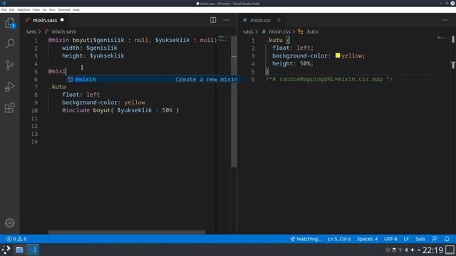
Task: Go to line via Ln 5, Col 6
Action: click(339, 239)
